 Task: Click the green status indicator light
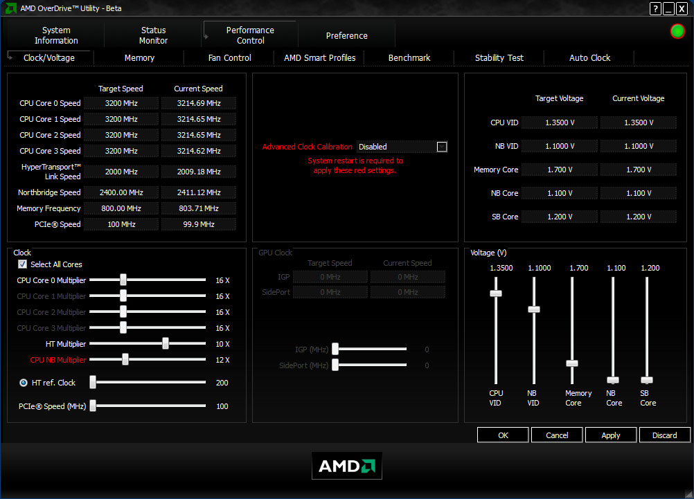click(x=677, y=31)
